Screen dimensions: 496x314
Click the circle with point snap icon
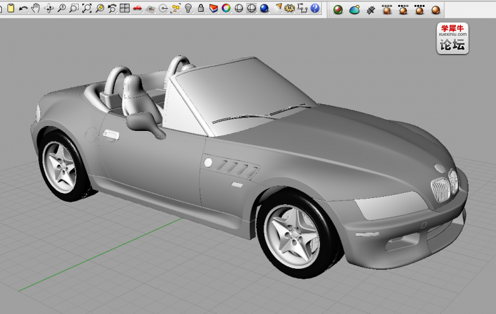(x=163, y=9)
